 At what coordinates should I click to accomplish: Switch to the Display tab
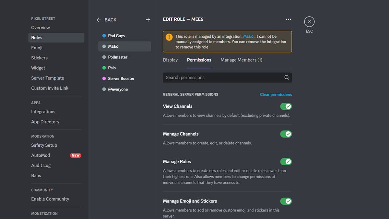point(170,60)
